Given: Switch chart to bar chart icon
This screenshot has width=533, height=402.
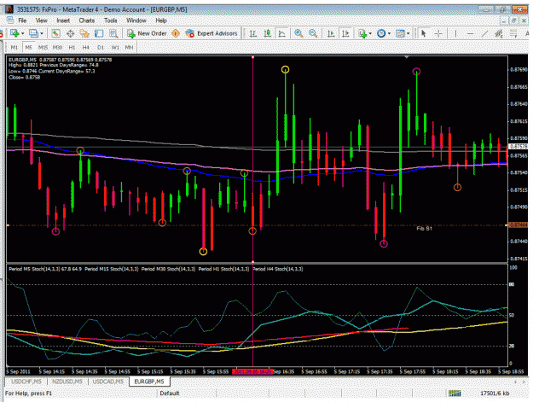Looking at the screenshot, I should [253, 33].
